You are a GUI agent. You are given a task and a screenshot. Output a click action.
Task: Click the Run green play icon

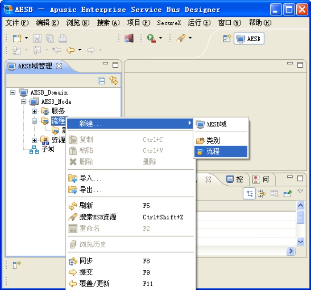click(151, 38)
